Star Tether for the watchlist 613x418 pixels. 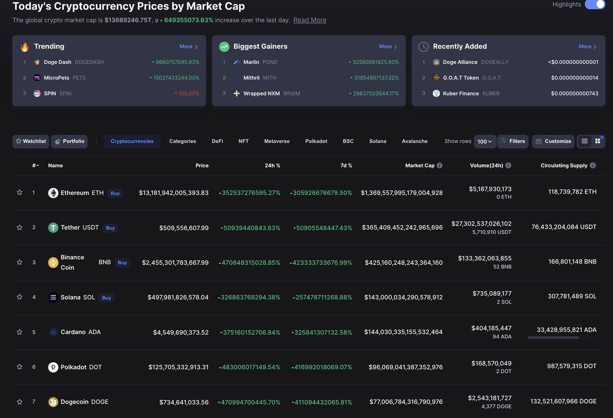click(19, 227)
